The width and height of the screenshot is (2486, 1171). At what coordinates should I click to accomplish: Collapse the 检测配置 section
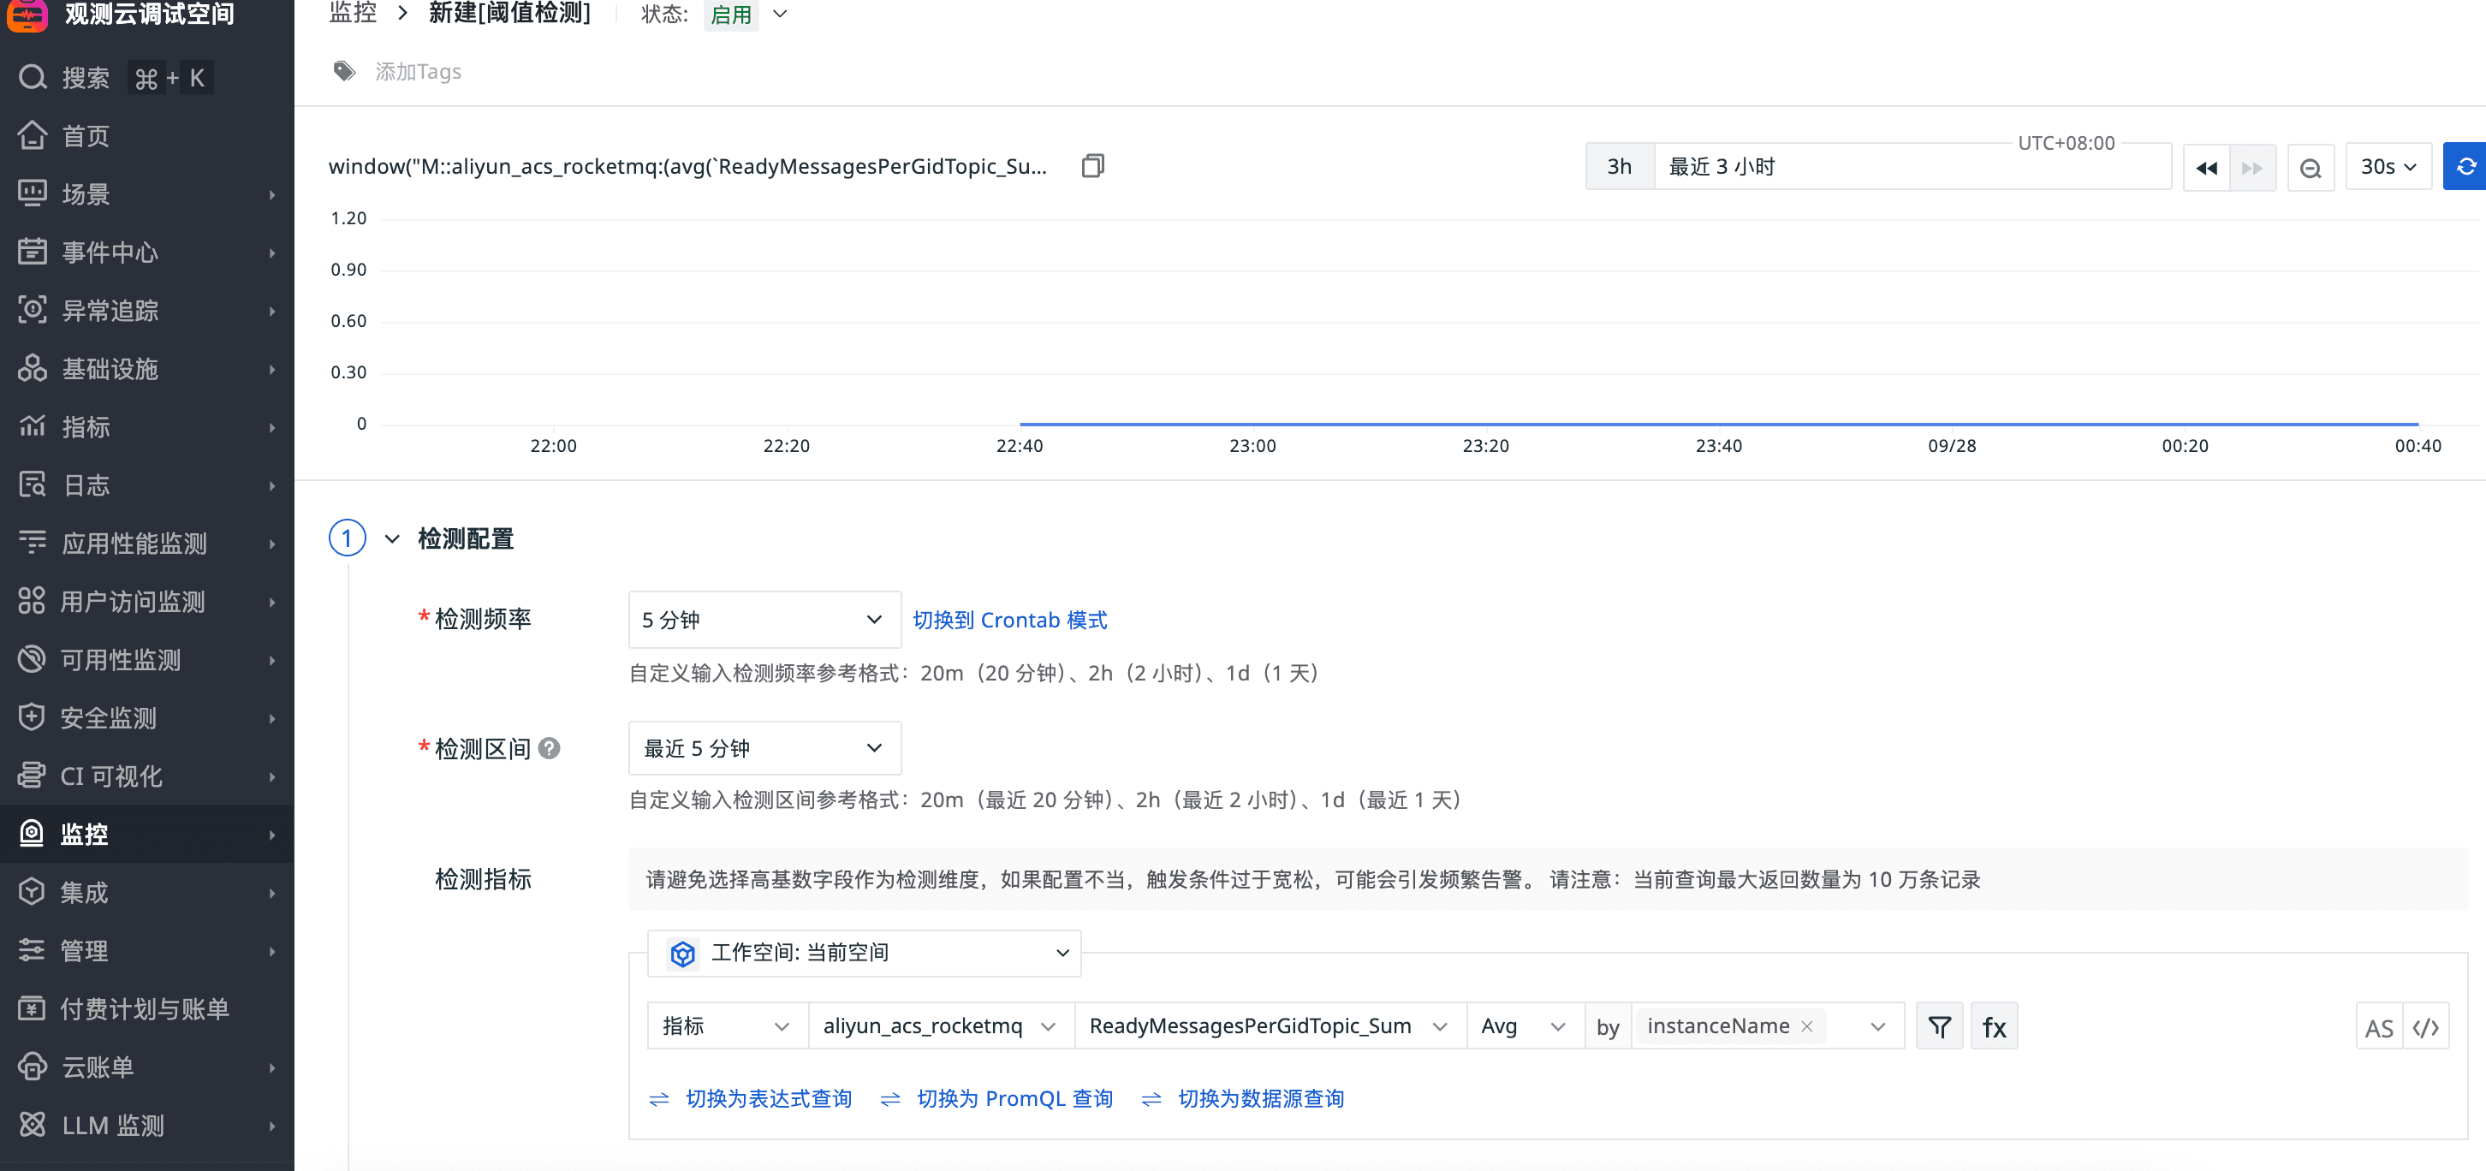click(392, 538)
